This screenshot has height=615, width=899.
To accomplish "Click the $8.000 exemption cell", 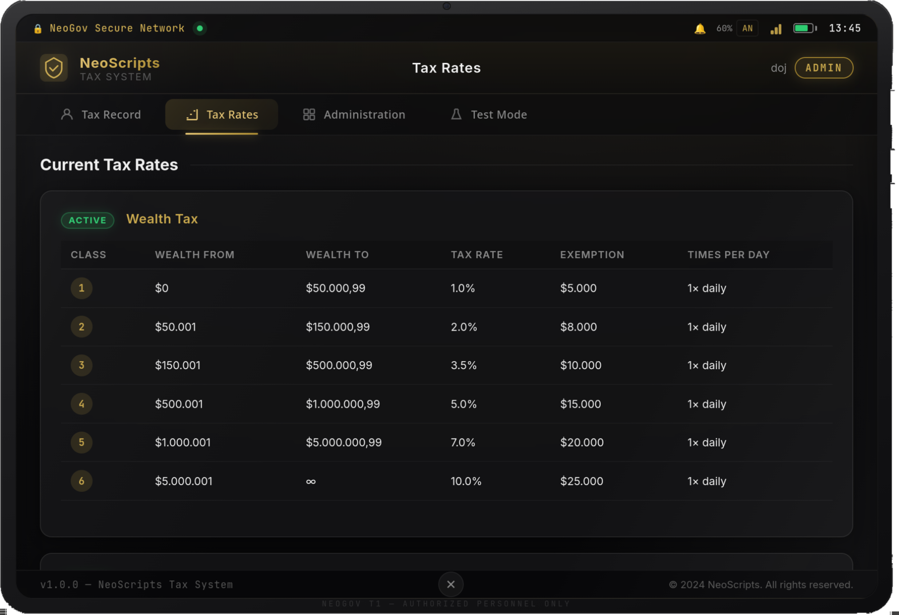I will pos(579,327).
